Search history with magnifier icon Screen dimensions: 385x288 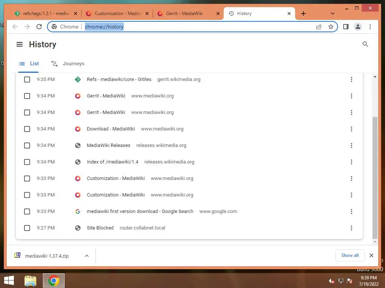(x=365, y=44)
